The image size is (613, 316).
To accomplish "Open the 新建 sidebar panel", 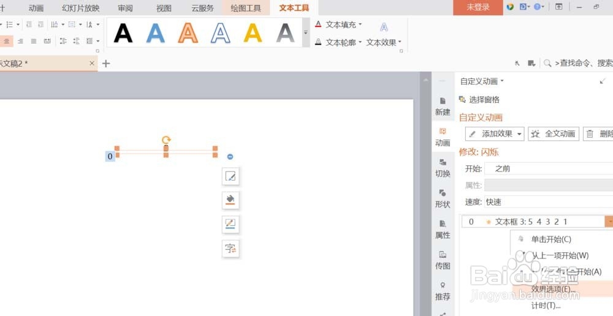I will tap(443, 106).
